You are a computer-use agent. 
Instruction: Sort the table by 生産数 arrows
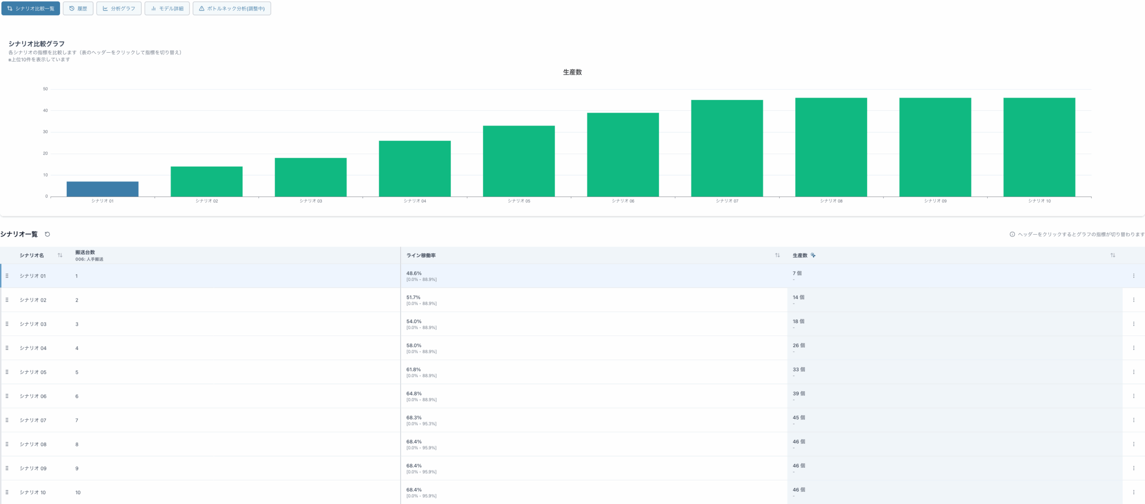click(x=1112, y=255)
